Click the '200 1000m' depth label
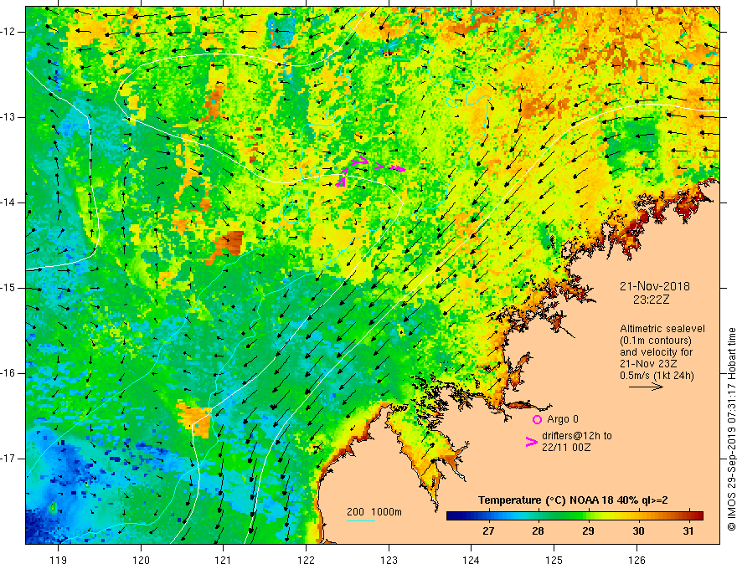 [374, 512]
